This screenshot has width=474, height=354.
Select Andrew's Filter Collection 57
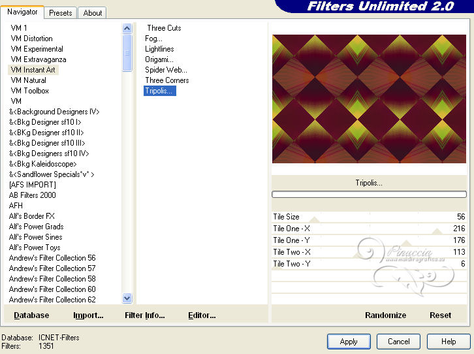(52, 268)
